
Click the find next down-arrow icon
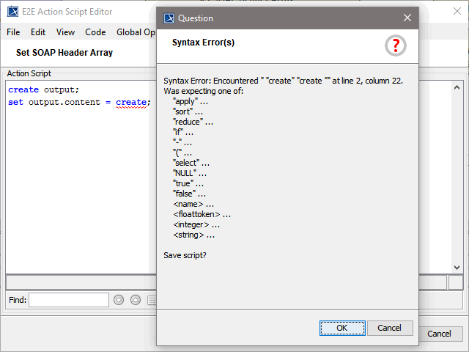click(x=120, y=300)
